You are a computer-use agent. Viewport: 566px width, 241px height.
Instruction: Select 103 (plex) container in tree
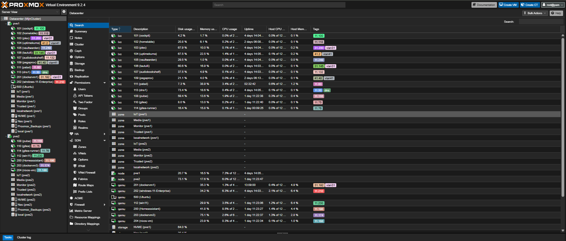[x=23, y=38]
